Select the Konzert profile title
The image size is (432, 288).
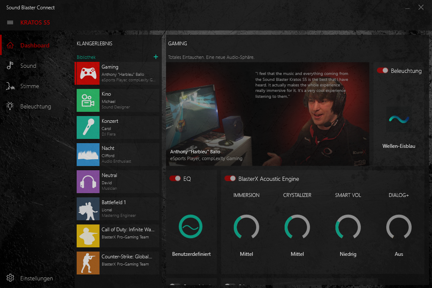click(110, 121)
